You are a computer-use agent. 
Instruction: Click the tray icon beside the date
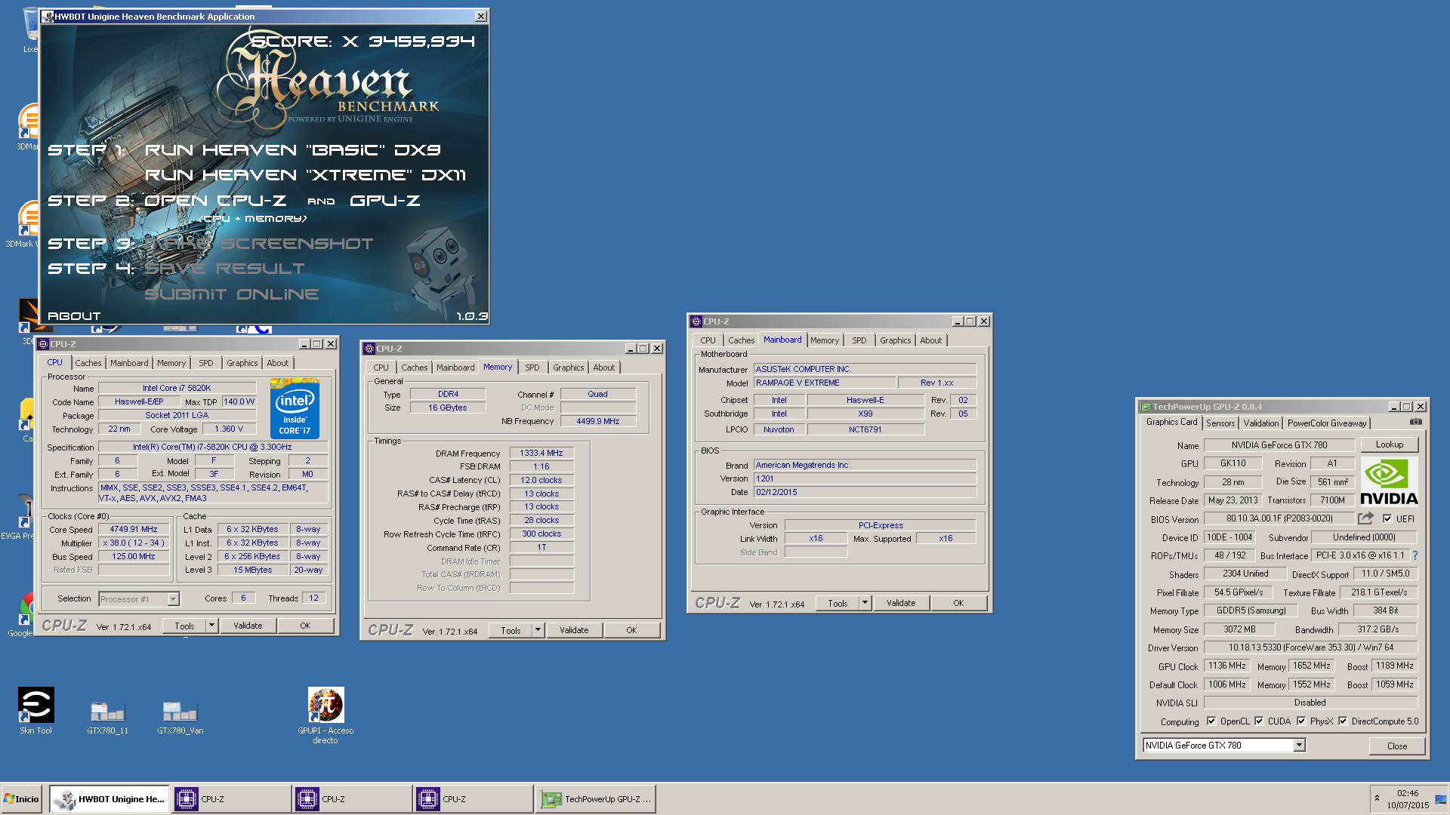coord(1440,799)
